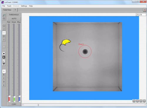This screenshot has height=108, width=147.
Task: Toggle the white square inverted mode
Action: 4,57
